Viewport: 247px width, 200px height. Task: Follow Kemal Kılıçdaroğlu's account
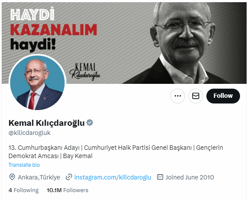point(223,96)
